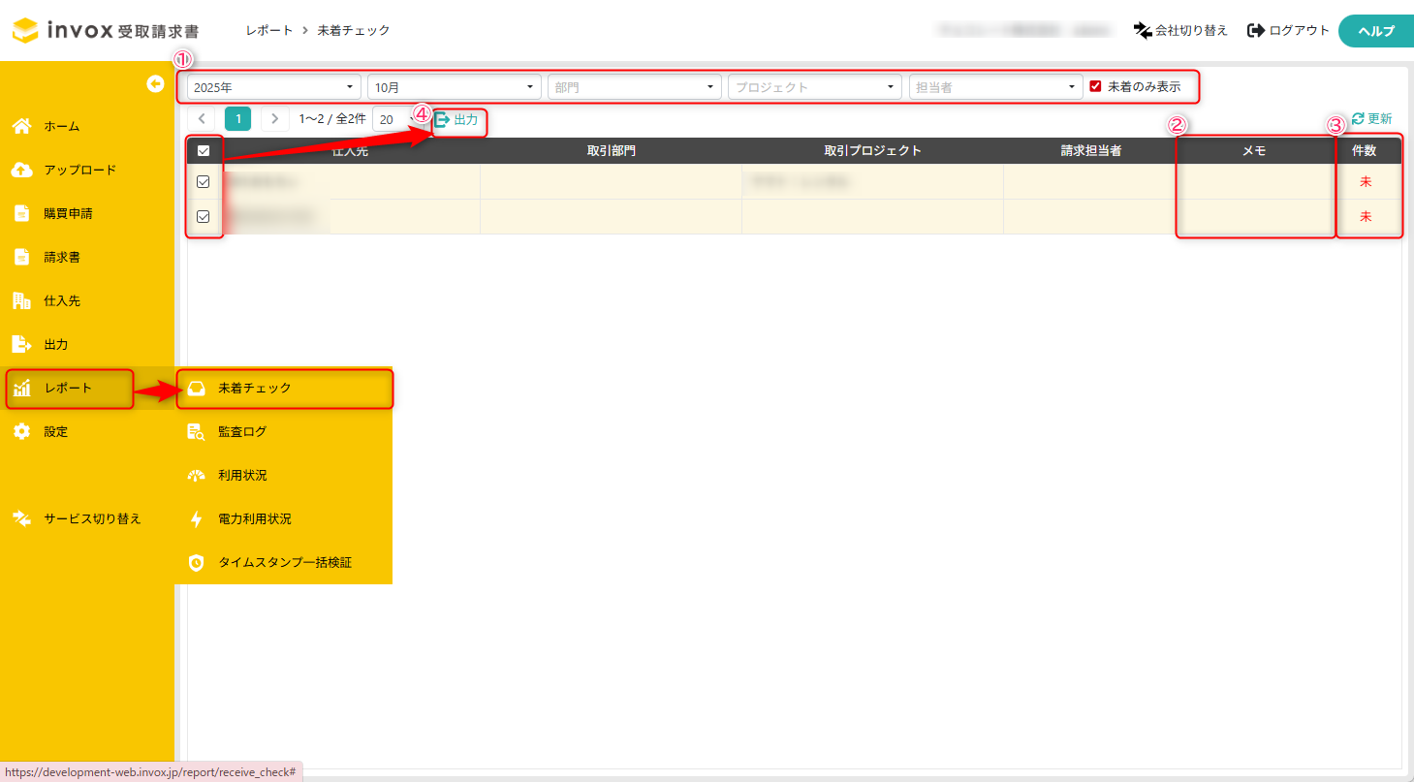Click the usage status gauge icon
This screenshot has height=782, width=1414.
tap(196, 475)
